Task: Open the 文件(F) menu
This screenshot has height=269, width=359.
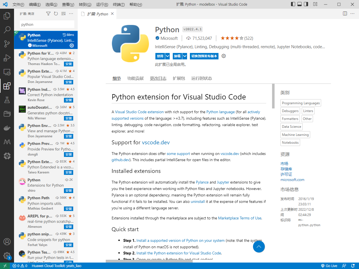Action: [18, 4]
